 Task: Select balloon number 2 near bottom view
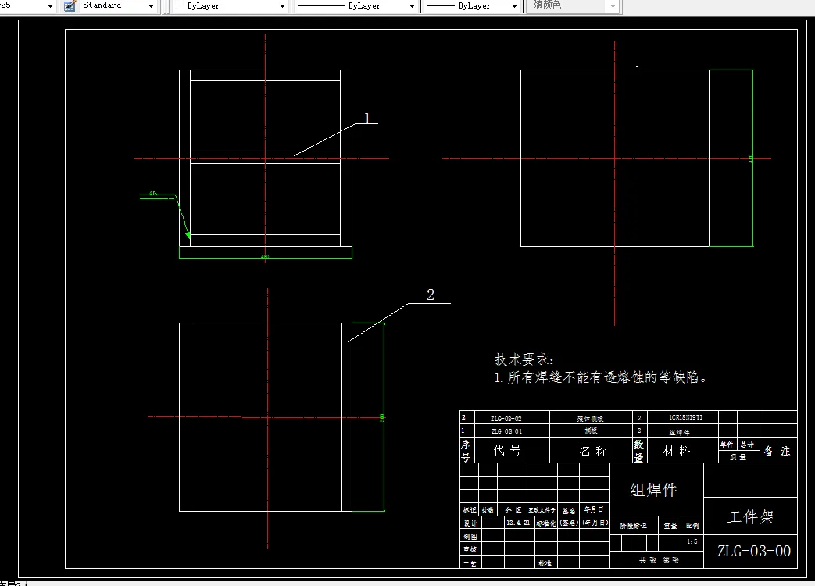point(431,295)
